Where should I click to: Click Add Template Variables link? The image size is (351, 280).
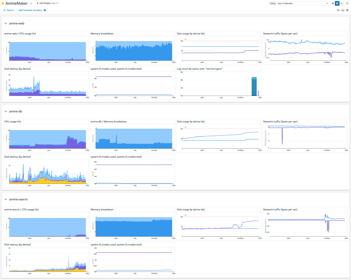30,10
